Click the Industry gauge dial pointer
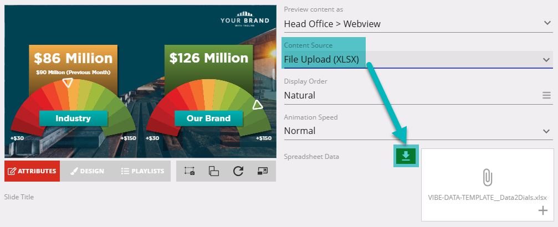The width and height of the screenshot is (558, 227). click(68, 83)
